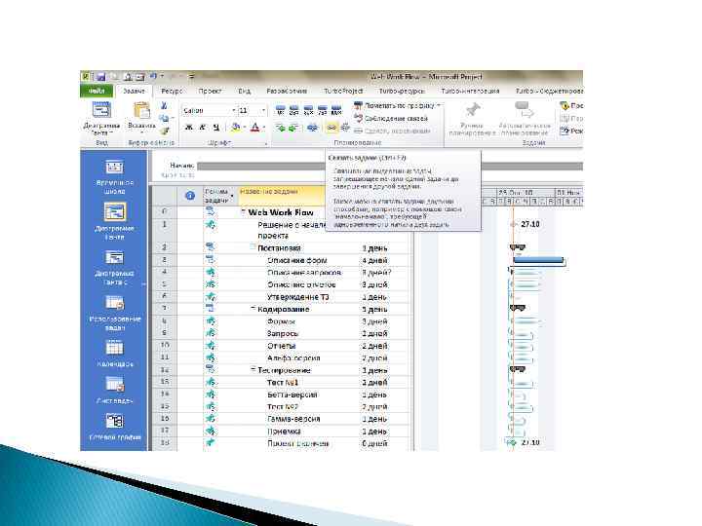Toggle italic (К) formatting

point(203,128)
